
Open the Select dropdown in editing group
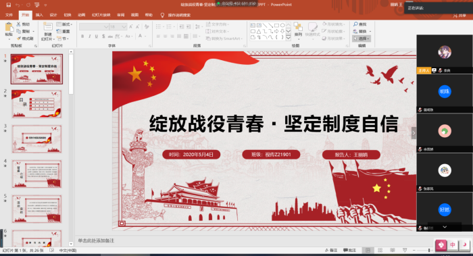tap(362, 39)
